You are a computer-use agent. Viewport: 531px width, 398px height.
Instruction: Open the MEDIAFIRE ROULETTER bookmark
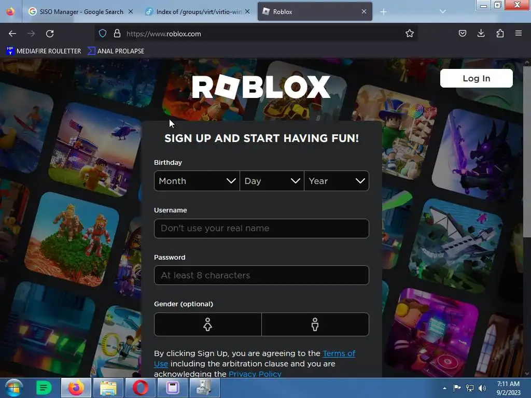(44, 51)
